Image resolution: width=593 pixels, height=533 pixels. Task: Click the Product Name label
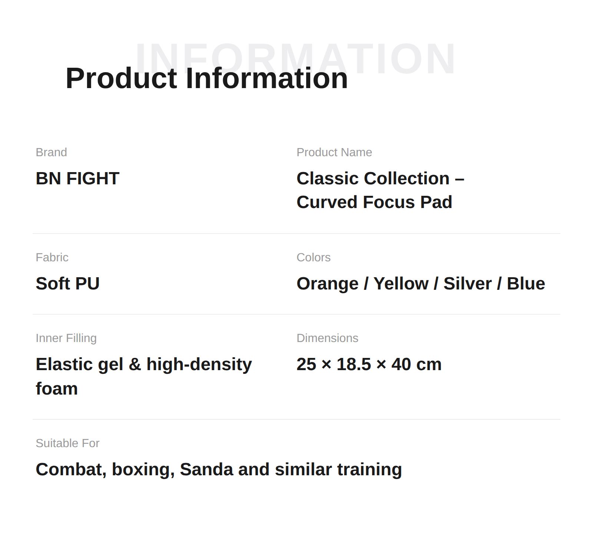pos(334,152)
